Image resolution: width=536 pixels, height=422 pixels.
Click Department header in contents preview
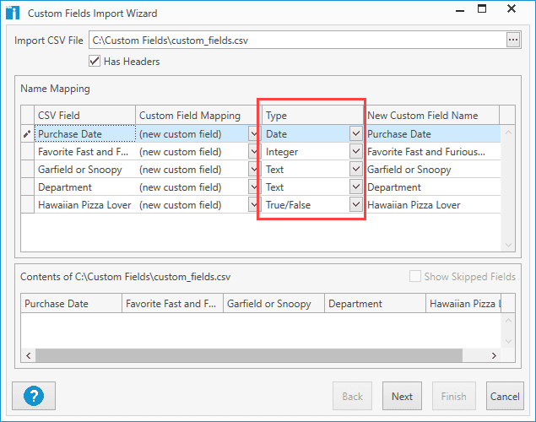[x=375, y=303]
